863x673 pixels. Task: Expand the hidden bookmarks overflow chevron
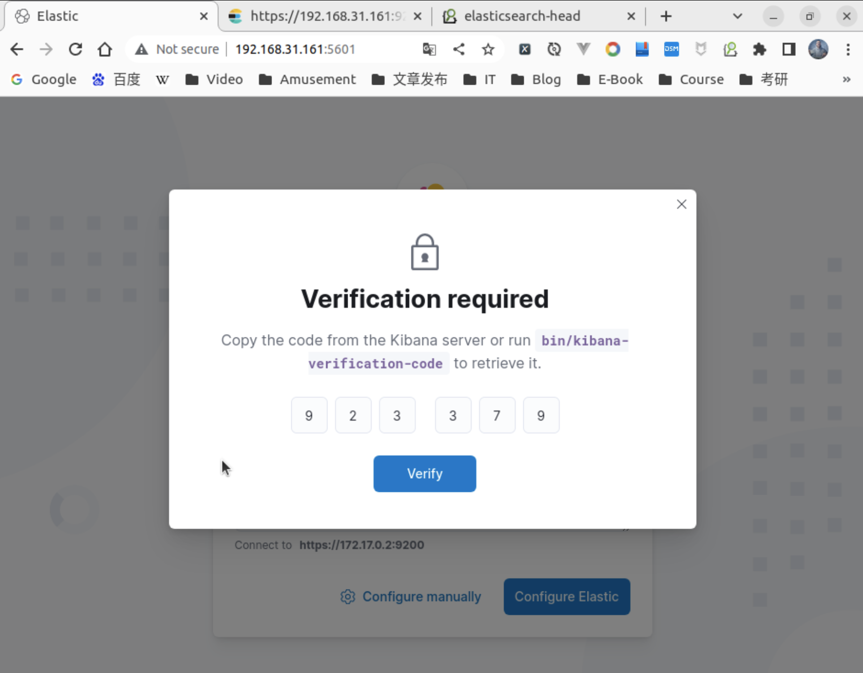click(846, 79)
